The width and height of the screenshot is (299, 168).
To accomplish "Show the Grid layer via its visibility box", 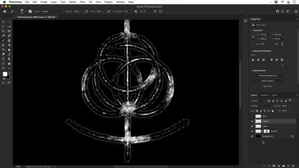I will click(252, 116).
